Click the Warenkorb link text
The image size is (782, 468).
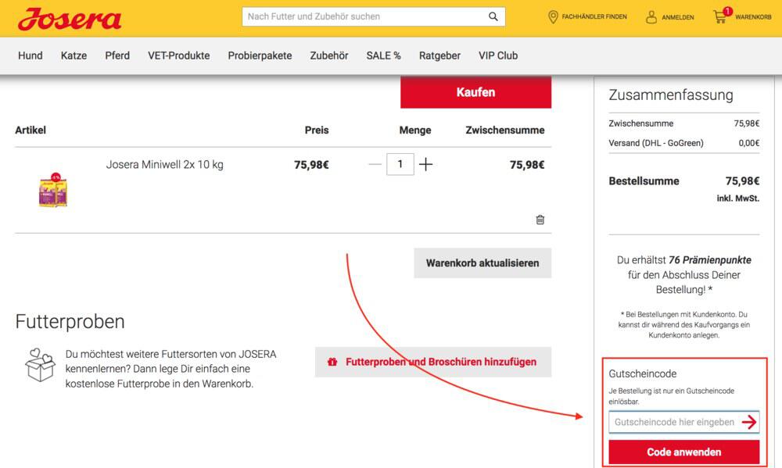[753, 17]
